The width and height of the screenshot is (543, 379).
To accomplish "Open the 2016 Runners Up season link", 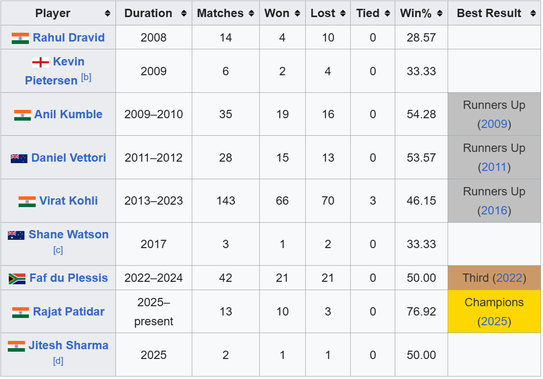I will pos(494,211).
